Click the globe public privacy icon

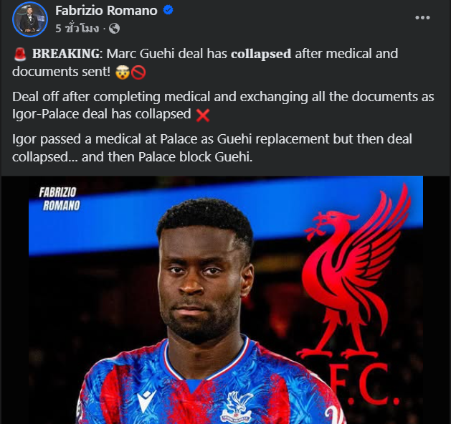tap(115, 29)
